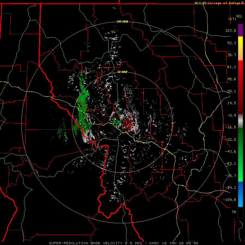
Task: Select the 30.1 legend value
Action: [232, 91]
